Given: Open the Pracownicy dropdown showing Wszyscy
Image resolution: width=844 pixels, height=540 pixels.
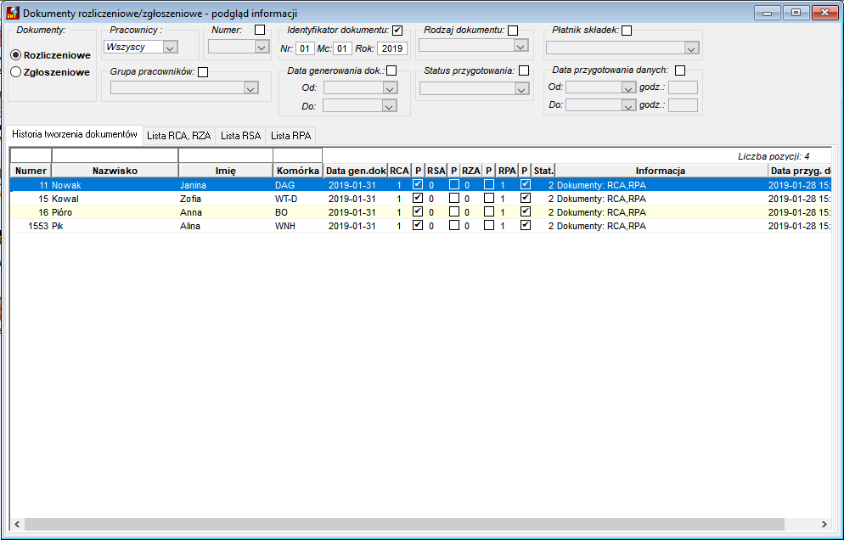Looking at the screenshot, I should [170, 48].
